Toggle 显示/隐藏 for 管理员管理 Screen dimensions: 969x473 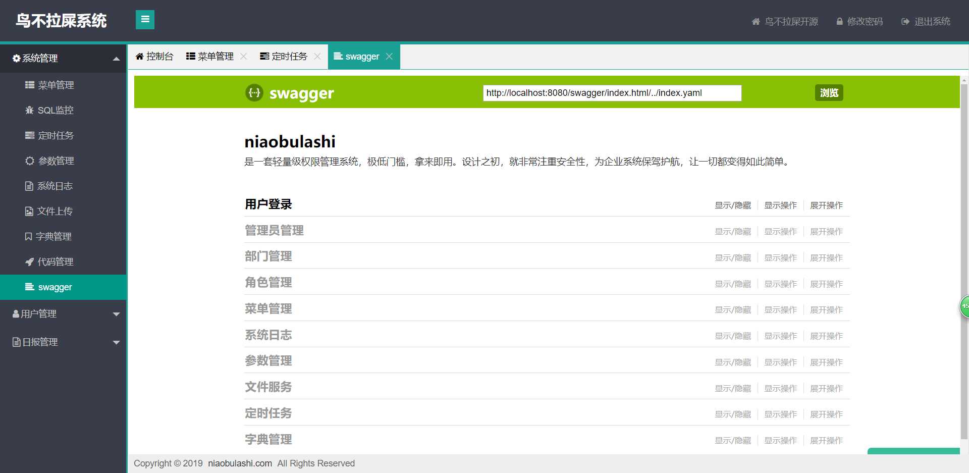click(x=733, y=232)
